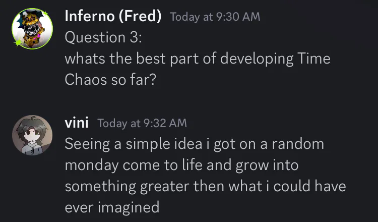
Task: Click the line starting 'Seeing a simple idea'
Action: point(195,144)
